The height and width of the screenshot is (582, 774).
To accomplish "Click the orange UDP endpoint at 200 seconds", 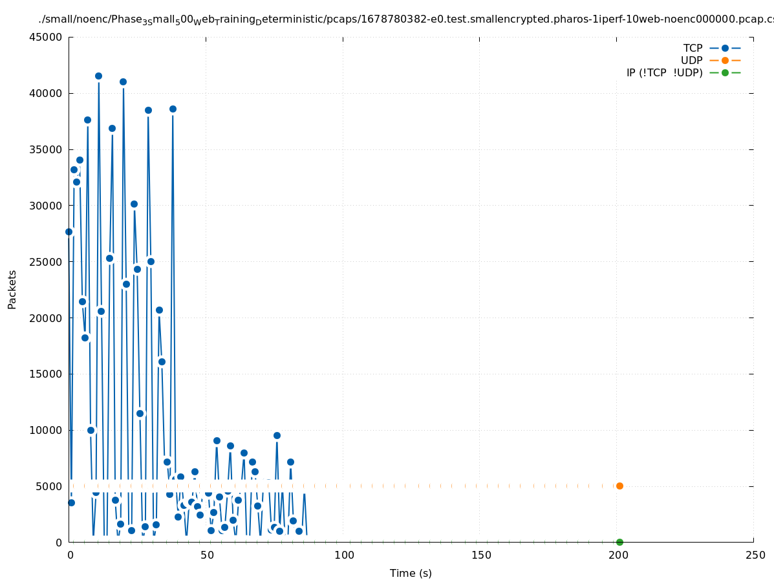I will 619,486.
